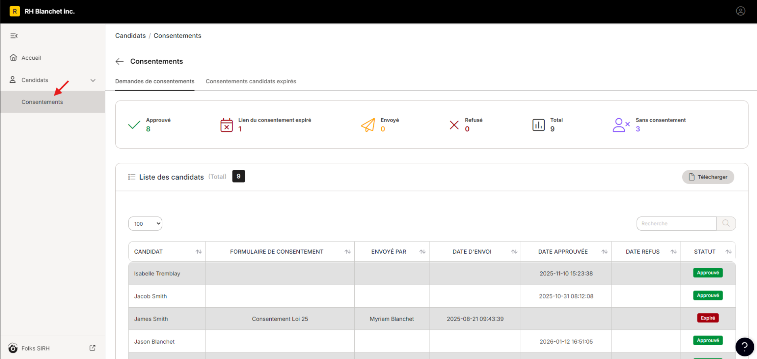757x359 pixels.
Task: Click the Total statistic value 9
Action: point(552,129)
